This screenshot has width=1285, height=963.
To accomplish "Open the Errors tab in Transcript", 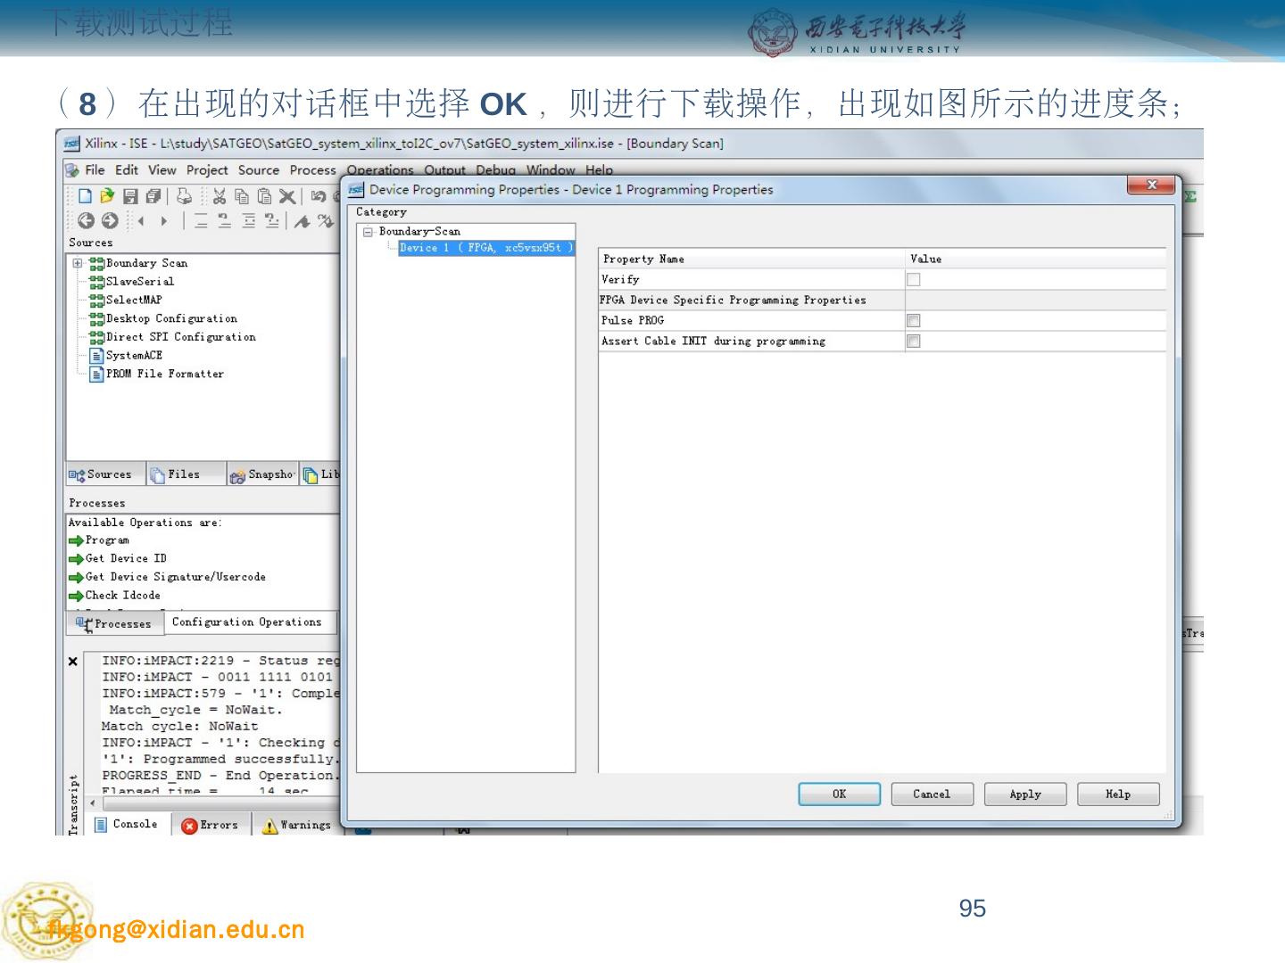I will pos(211,826).
